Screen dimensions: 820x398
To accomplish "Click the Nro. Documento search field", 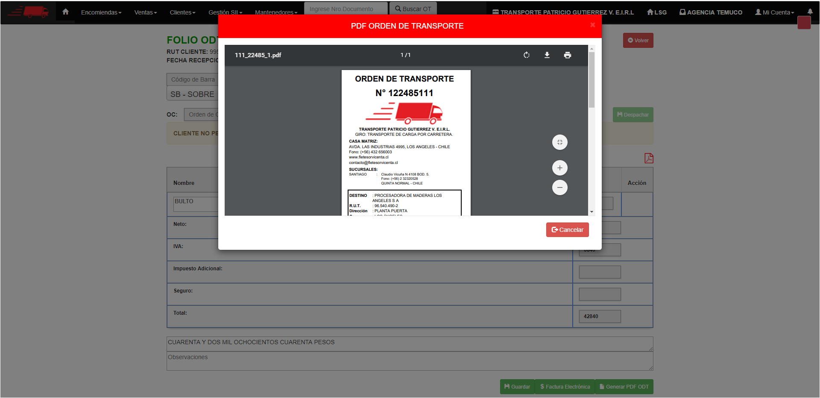I will (346, 9).
